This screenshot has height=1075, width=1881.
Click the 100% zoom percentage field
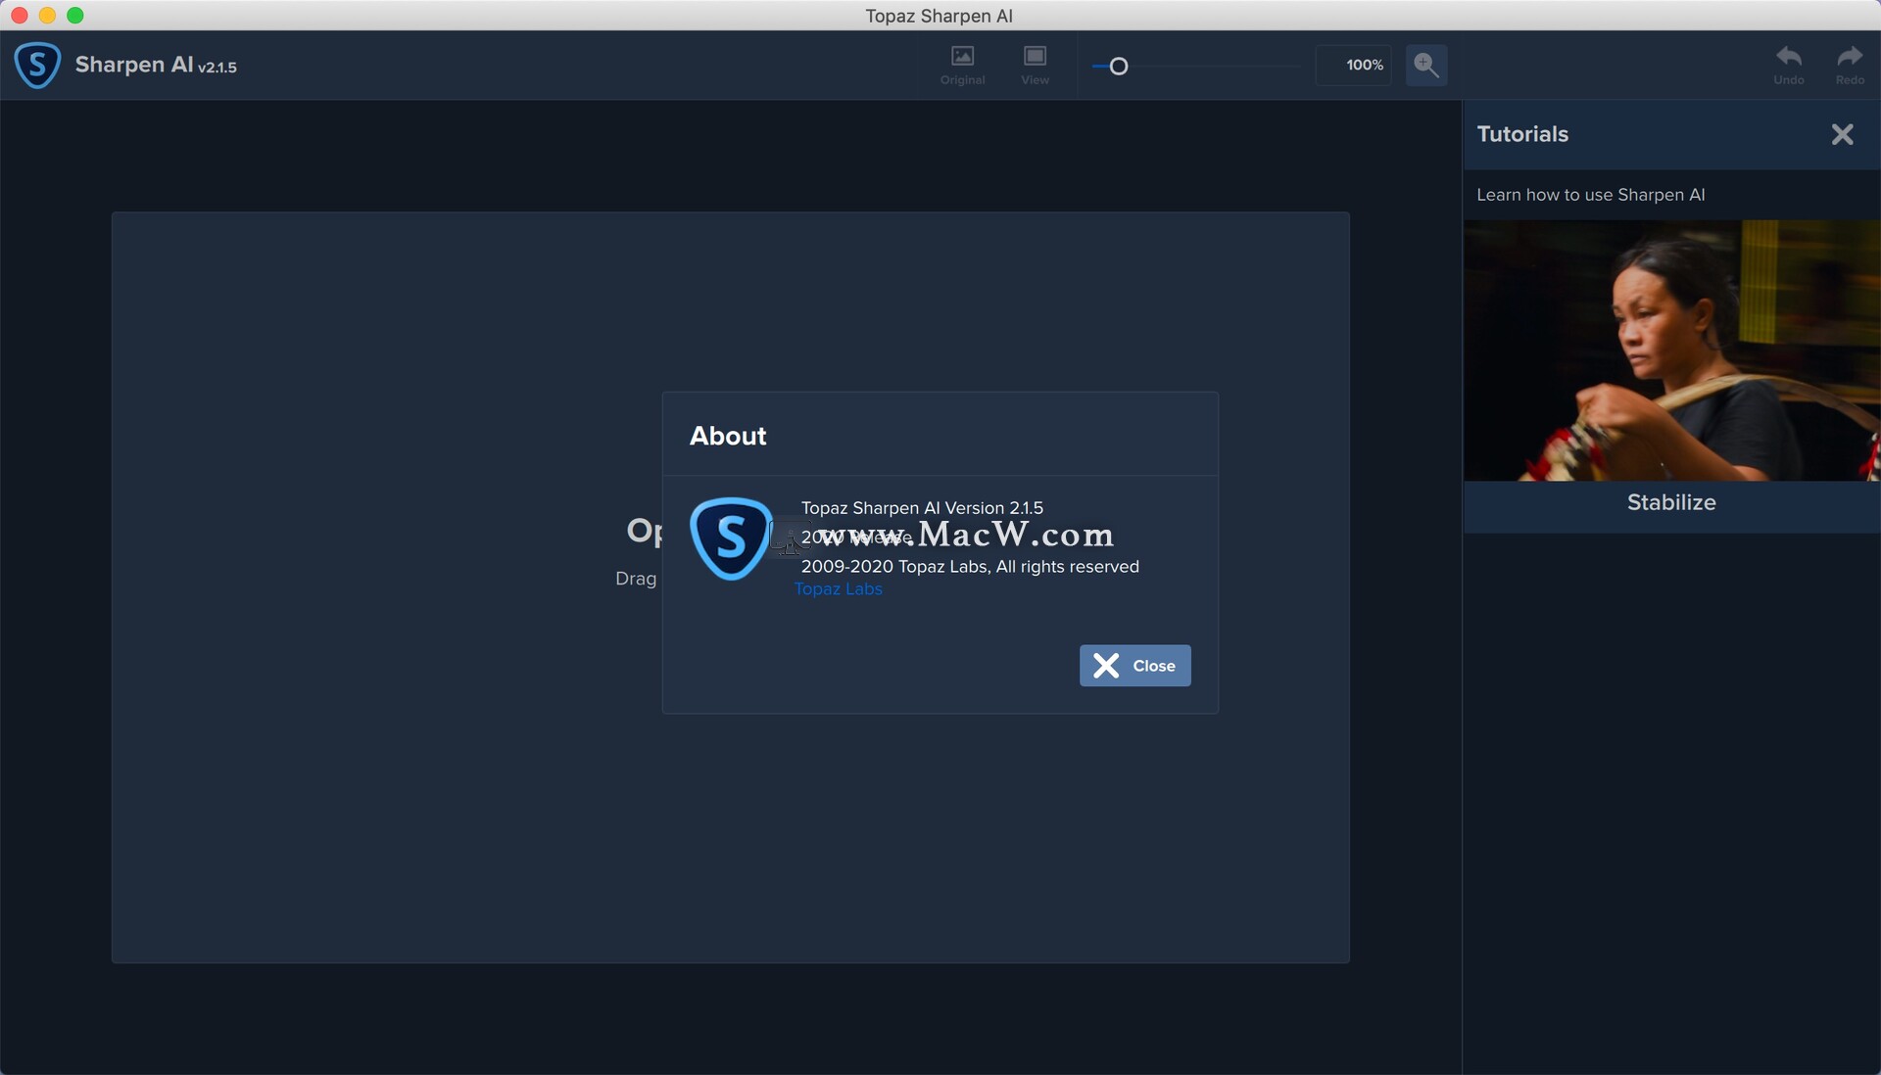click(x=1353, y=65)
